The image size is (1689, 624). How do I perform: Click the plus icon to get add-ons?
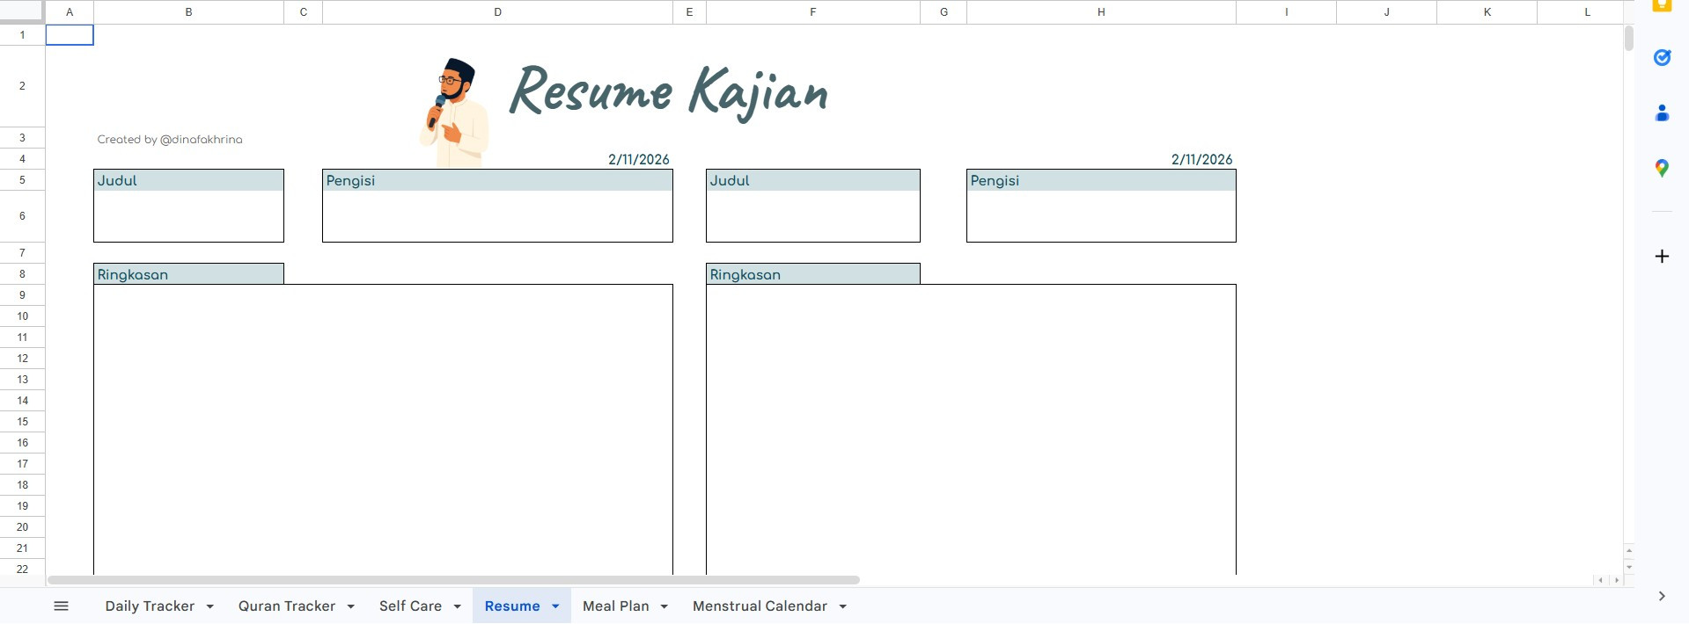point(1662,257)
